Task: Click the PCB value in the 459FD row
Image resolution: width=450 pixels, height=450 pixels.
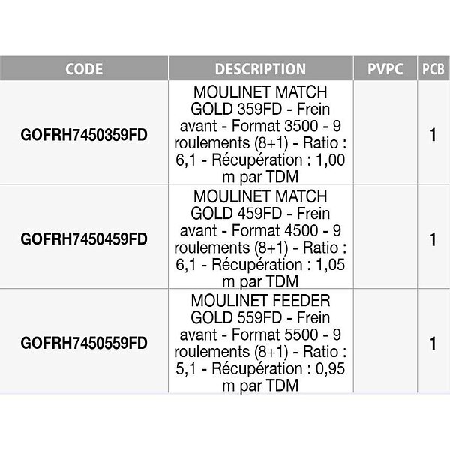Action: pyautogui.click(x=433, y=239)
